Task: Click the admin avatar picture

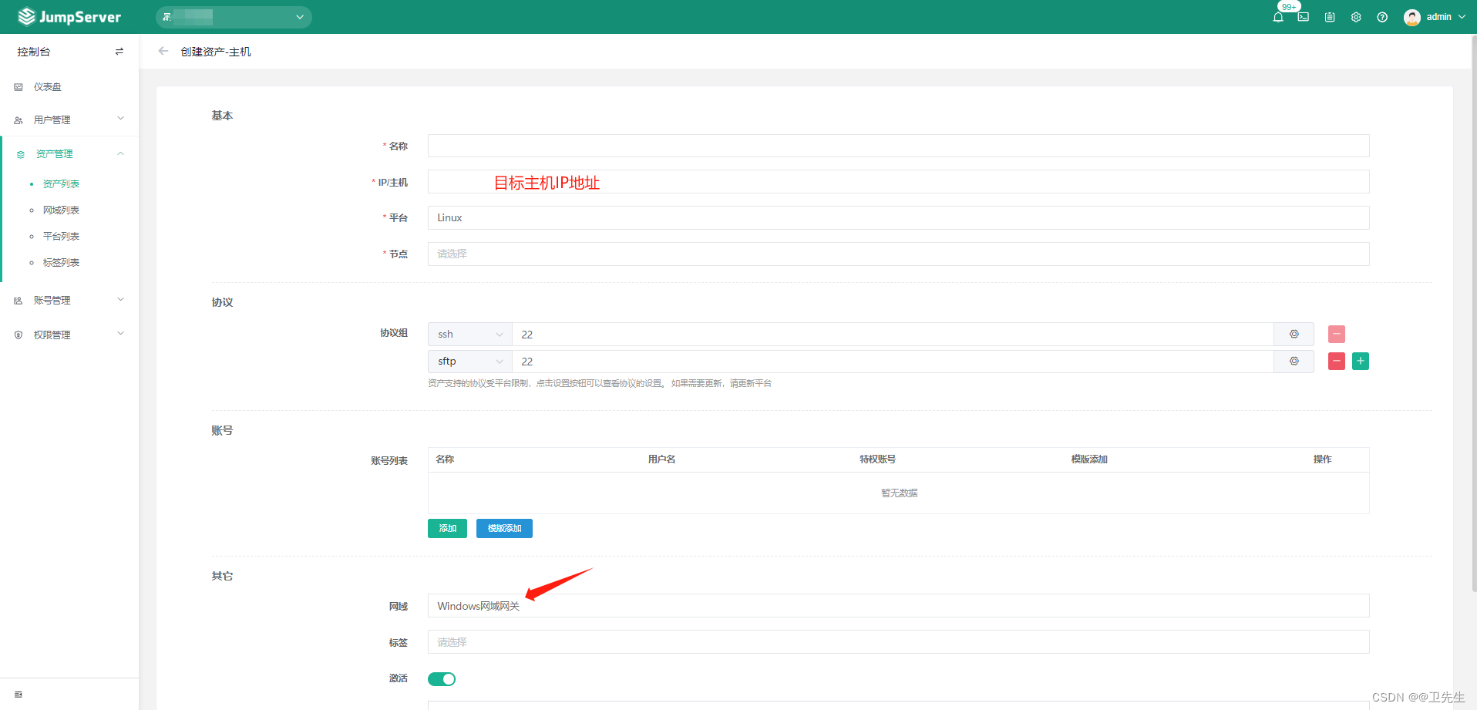Action: click(1412, 17)
